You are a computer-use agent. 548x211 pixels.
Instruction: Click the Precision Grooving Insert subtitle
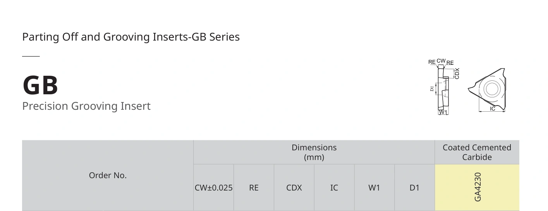tap(86, 106)
